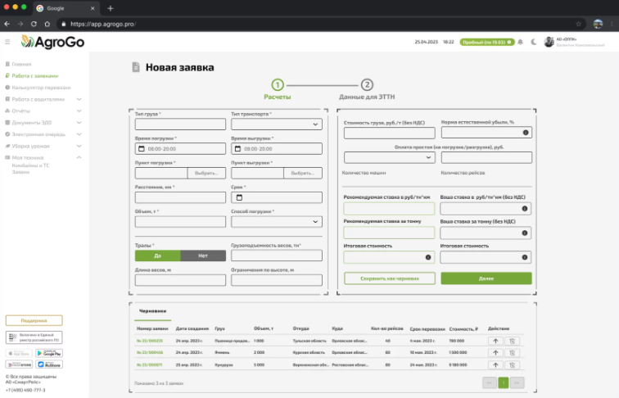Viewport: 619px width, 398px height.
Task: Open the notifications bell
Action: click(x=520, y=42)
